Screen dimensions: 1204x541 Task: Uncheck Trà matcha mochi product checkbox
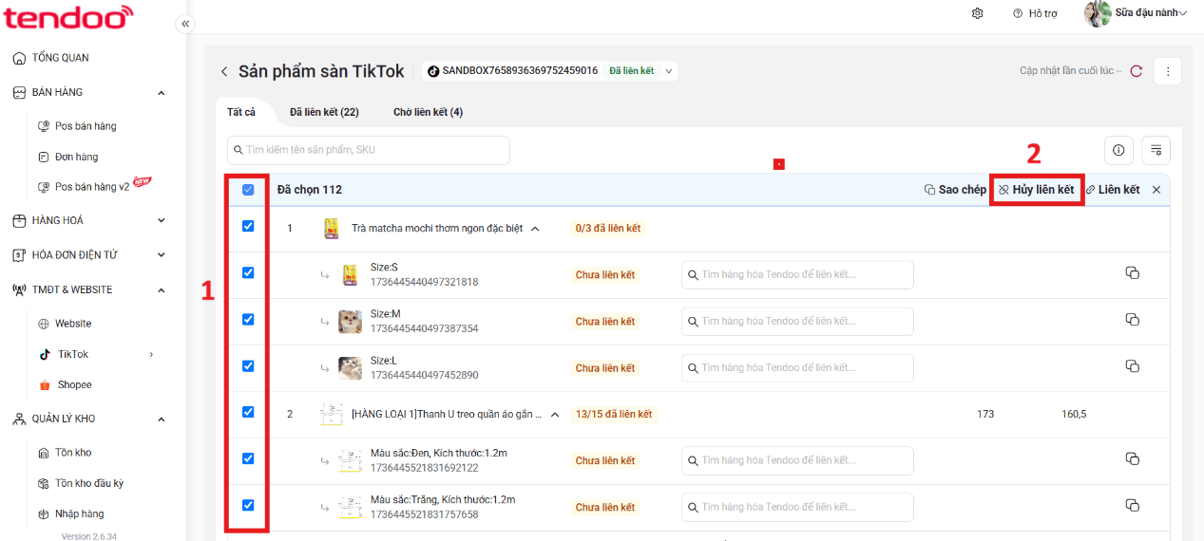point(248,226)
